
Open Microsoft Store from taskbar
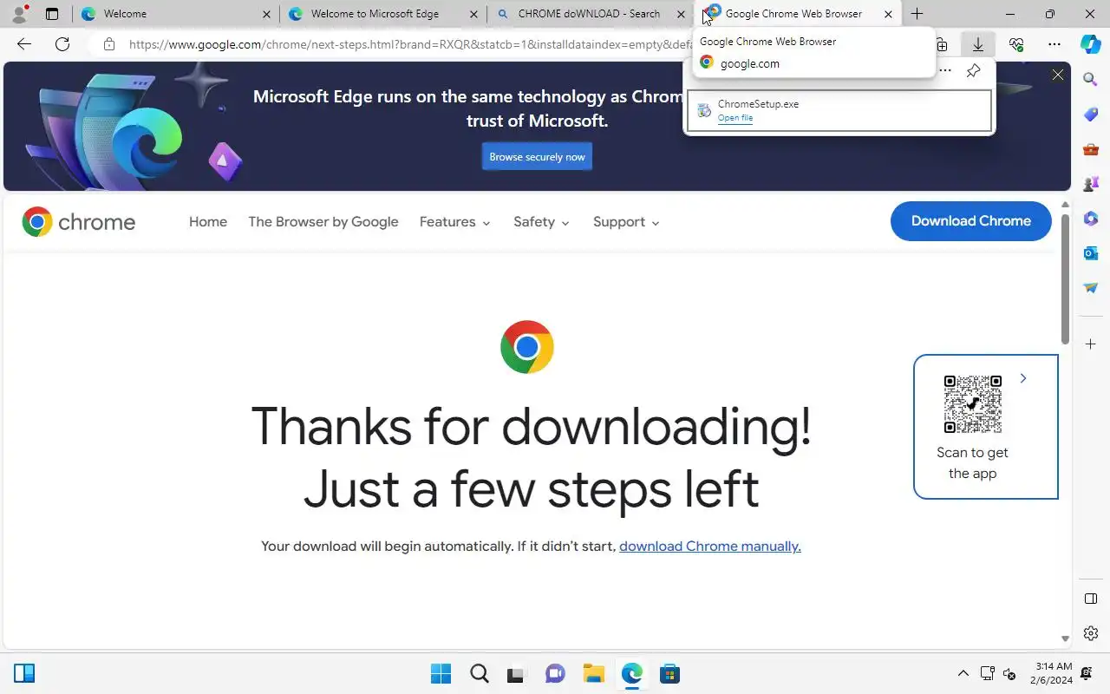[x=669, y=673]
